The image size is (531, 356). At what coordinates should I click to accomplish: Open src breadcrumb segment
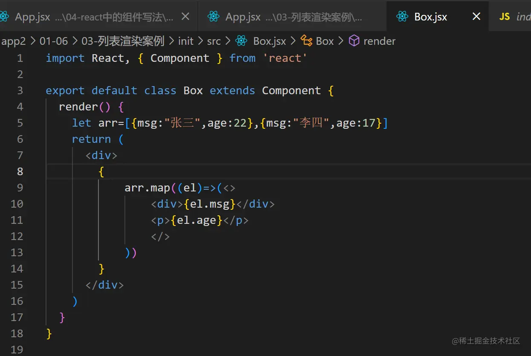pyautogui.click(x=214, y=41)
